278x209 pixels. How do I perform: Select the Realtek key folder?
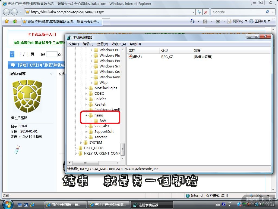pyautogui.click(x=100, y=104)
